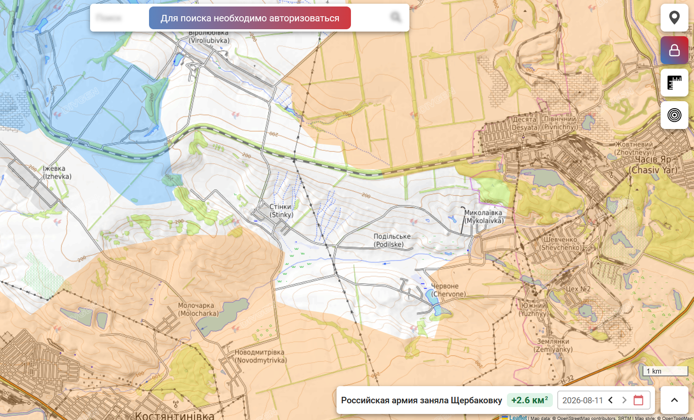Open the calendar date picker icon

coord(638,400)
